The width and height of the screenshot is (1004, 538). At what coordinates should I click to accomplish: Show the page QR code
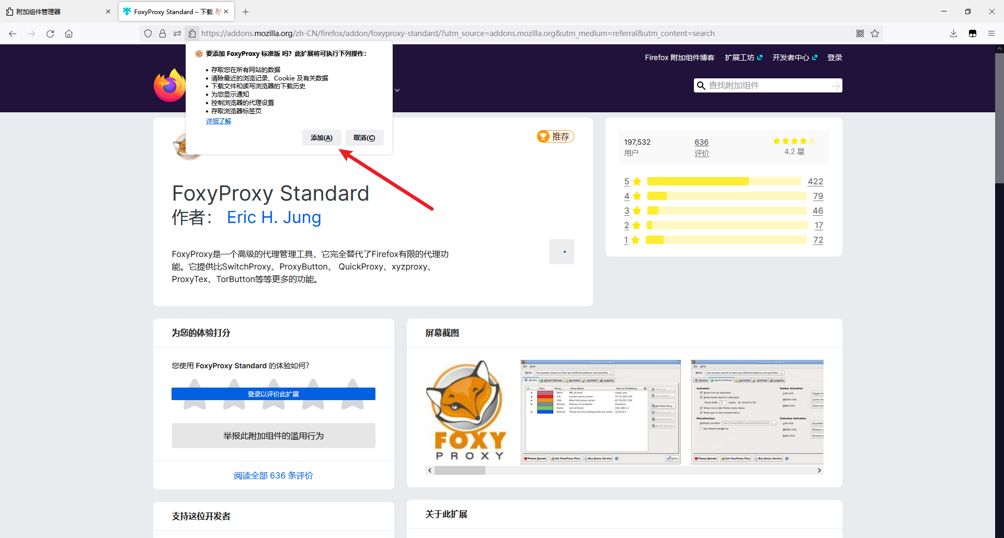(860, 33)
